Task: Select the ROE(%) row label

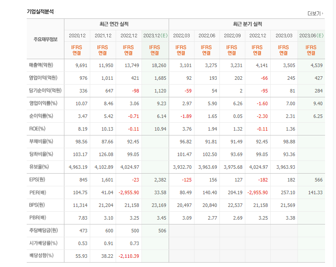Action: click(x=37, y=128)
